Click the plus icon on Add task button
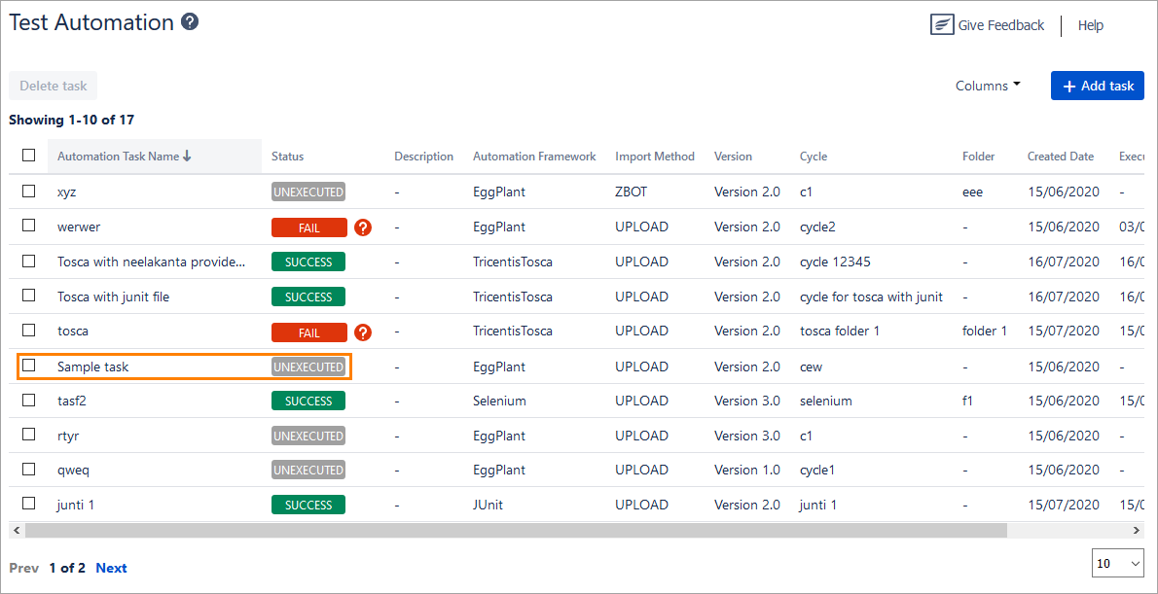Viewport: 1158px width, 594px height. [1069, 87]
